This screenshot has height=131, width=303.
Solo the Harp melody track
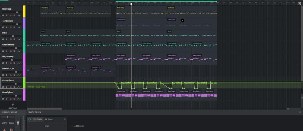click(6, 63)
